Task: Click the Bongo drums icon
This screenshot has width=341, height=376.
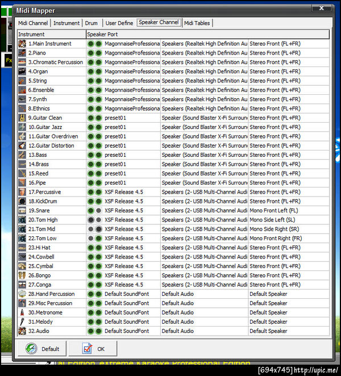Action: pos(22,275)
